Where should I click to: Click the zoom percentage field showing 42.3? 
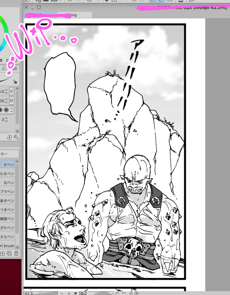point(32,293)
